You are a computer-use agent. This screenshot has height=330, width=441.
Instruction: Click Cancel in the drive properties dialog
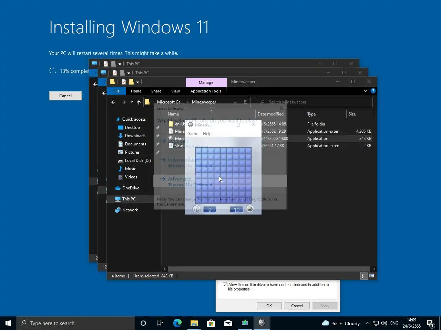297,306
